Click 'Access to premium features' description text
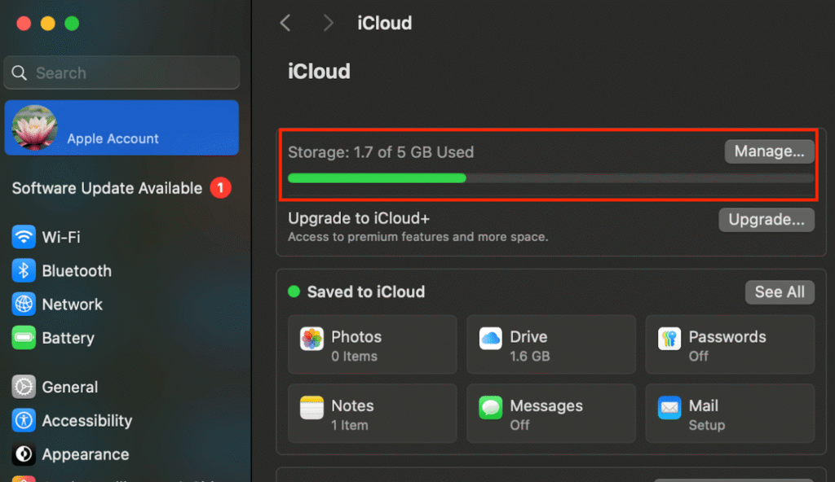The image size is (835, 482). tap(418, 237)
